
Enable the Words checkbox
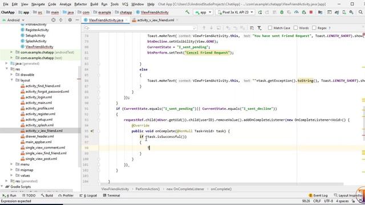tap(295, 28)
